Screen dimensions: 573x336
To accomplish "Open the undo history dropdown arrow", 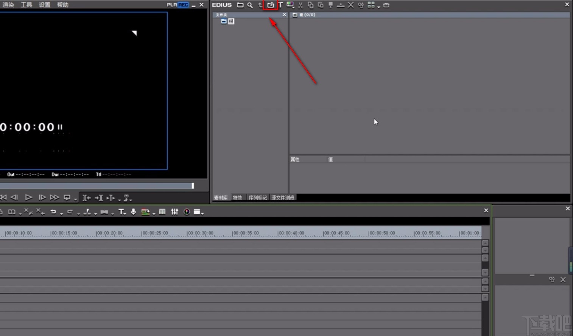I will pos(61,214).
